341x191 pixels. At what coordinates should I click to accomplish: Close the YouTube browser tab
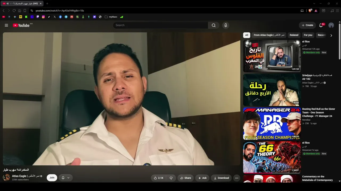coord(41,3)
